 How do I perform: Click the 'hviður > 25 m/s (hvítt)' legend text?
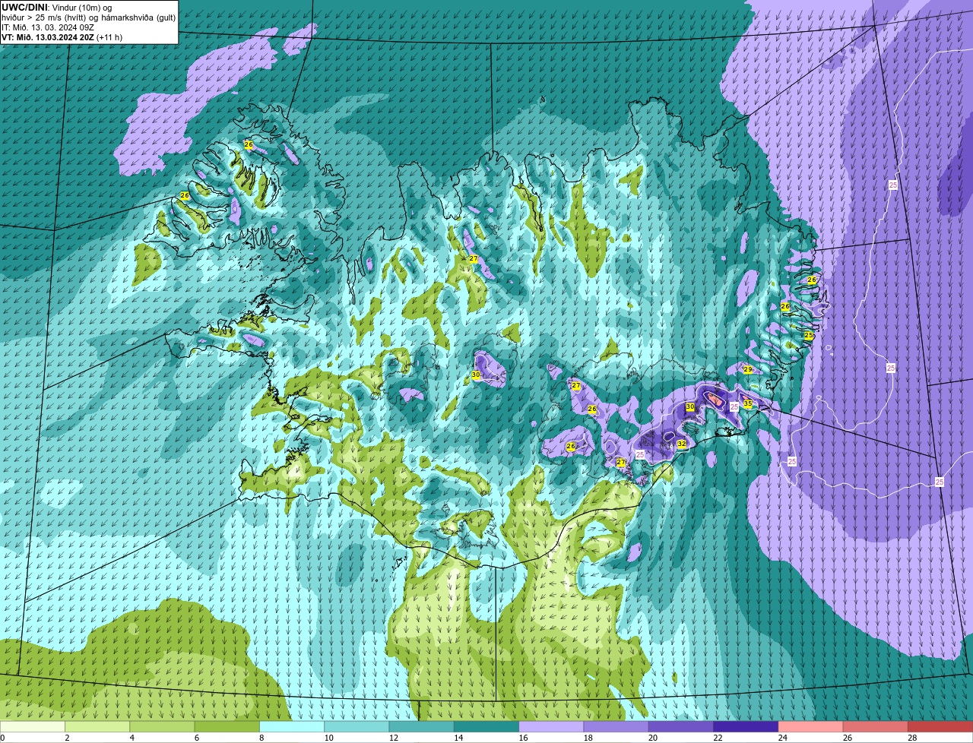(45, 17)
